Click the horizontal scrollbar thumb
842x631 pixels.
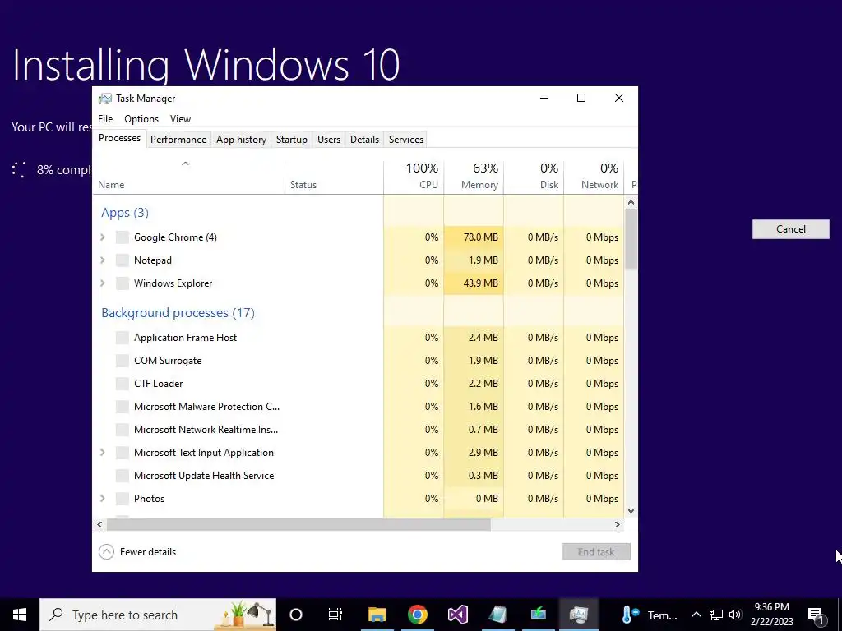[x=298, y=525]
